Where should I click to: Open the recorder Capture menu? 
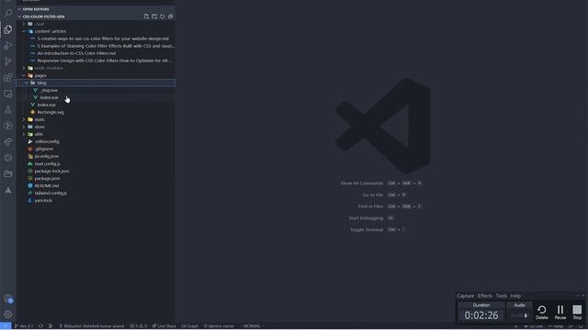[466, 296]
